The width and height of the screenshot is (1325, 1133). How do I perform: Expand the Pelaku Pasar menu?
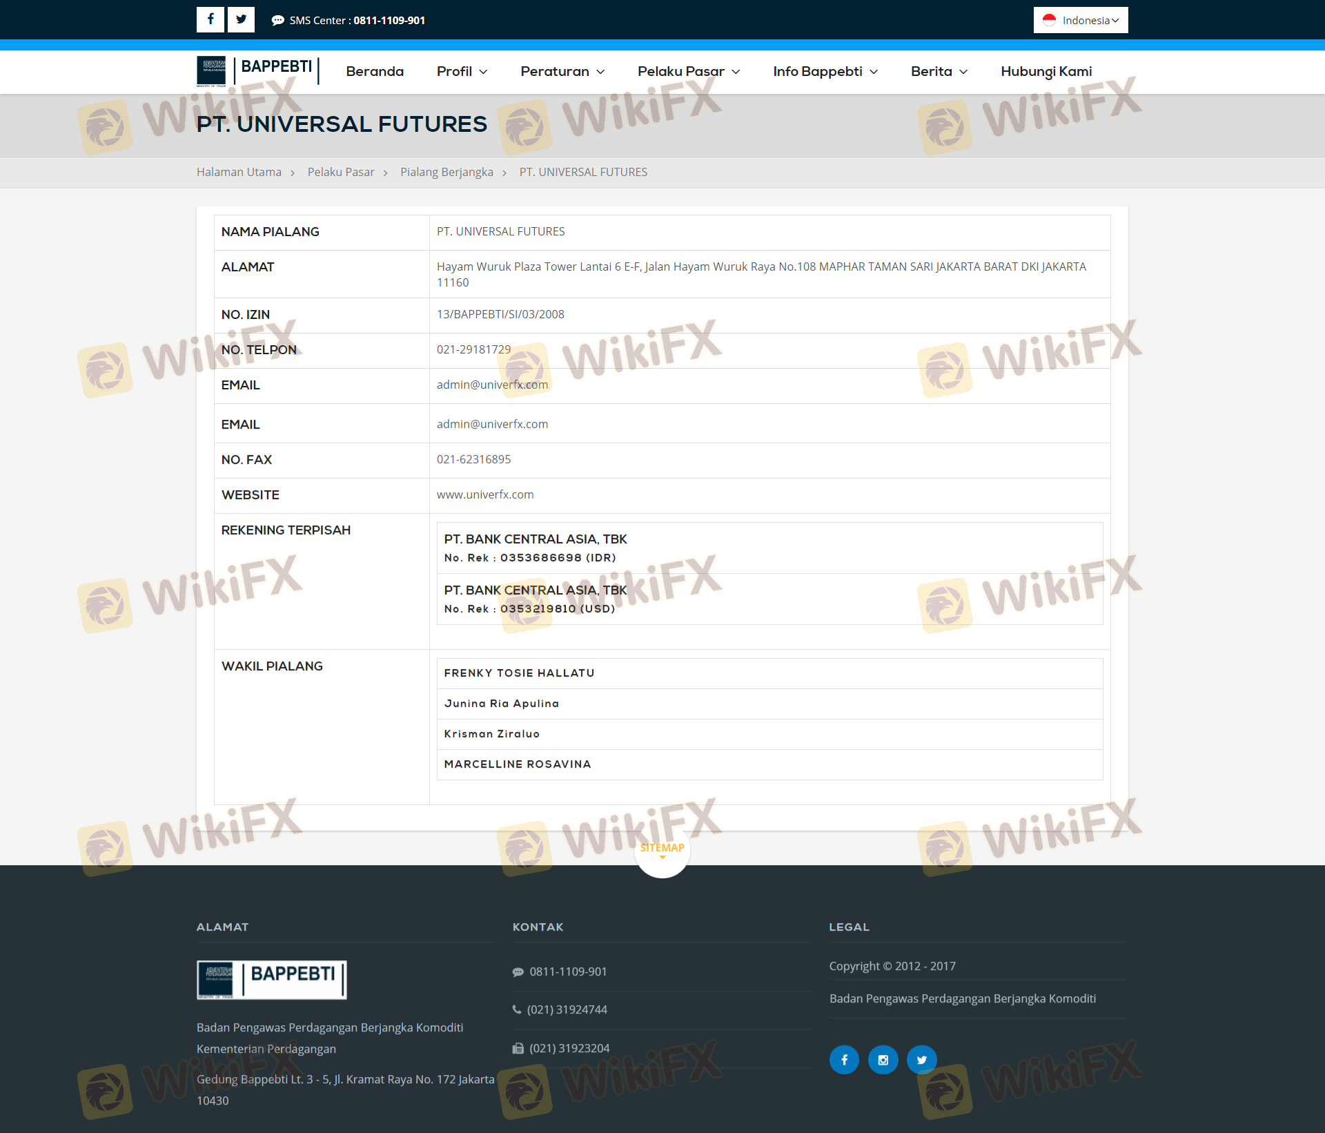coord(688,71)
